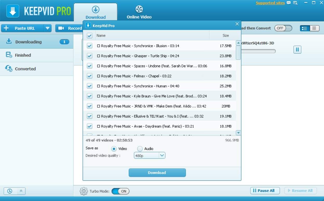The width and height of the screenshot is (324, 201).
Task: Click the KeepVid Pro download logo icon
Action: (x=13, y=11)
